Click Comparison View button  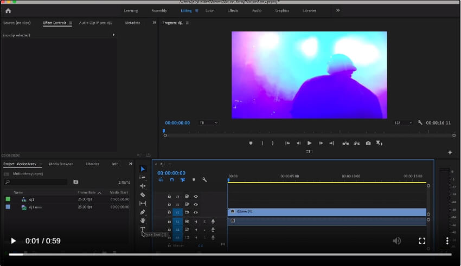(379, 143)
